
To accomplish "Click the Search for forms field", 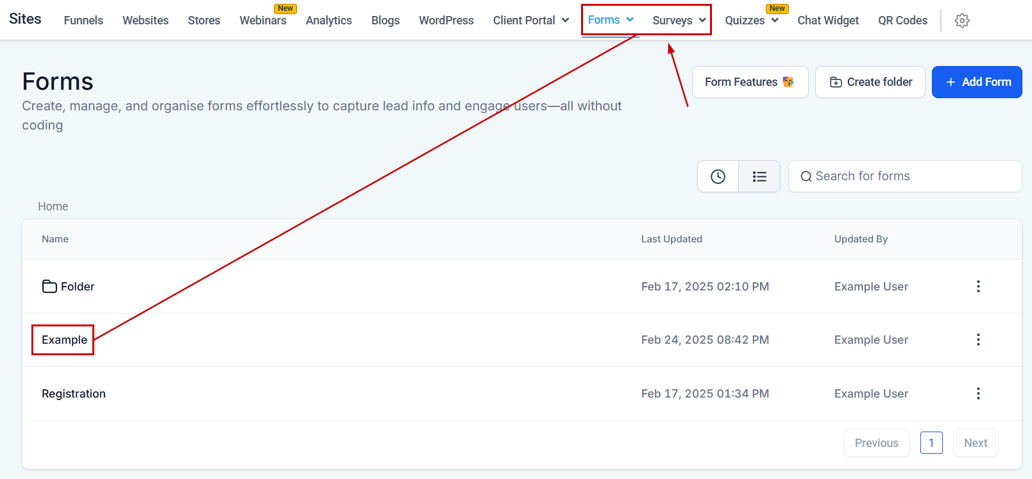I will coord(905,176).
